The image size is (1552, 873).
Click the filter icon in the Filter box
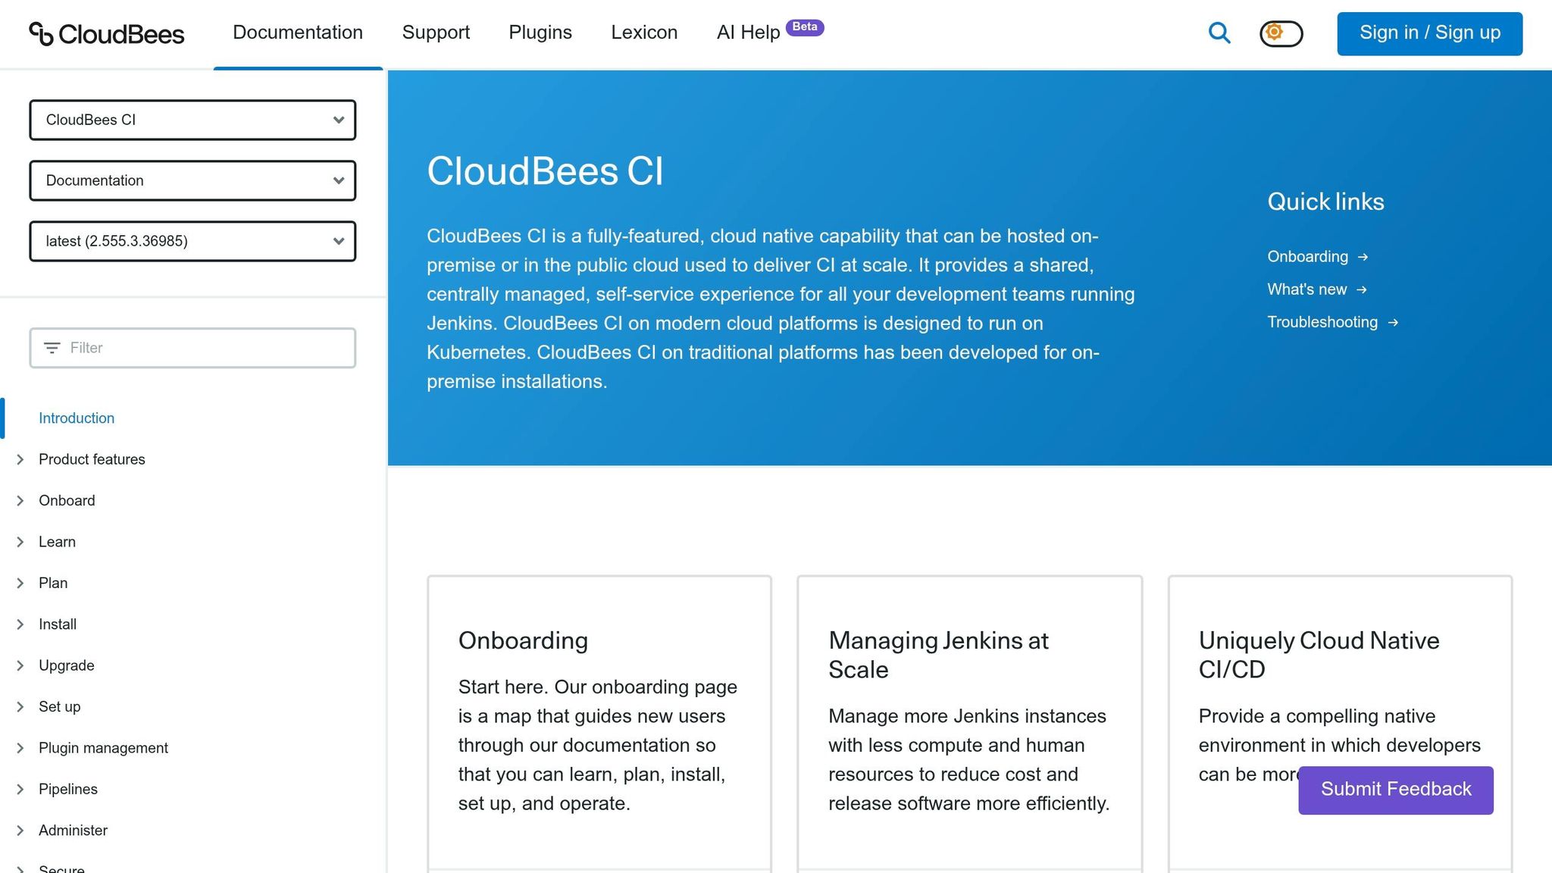click(52, 348)
